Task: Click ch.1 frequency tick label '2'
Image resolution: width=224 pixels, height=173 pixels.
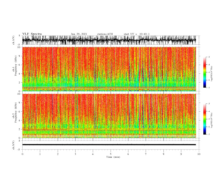Action: [x=20, y=82]
